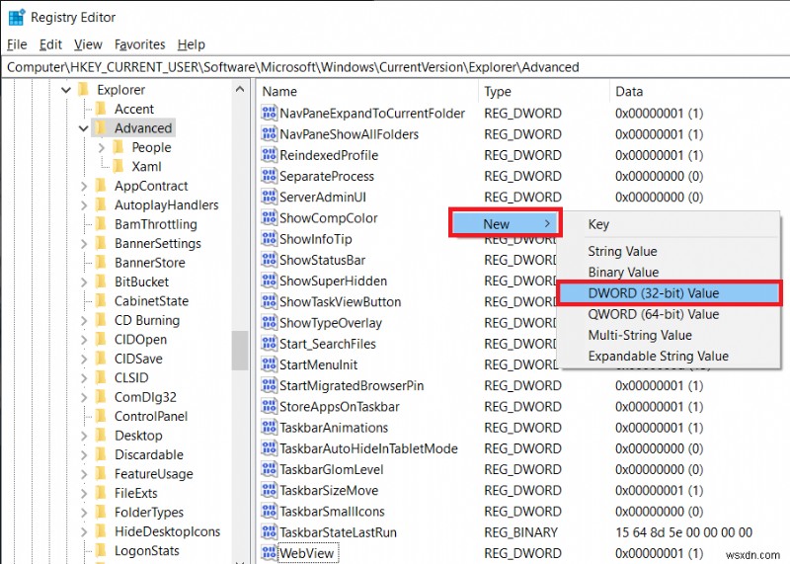Select the StartMenuInit value icon
790x564 pixels.
coord(269,364)
